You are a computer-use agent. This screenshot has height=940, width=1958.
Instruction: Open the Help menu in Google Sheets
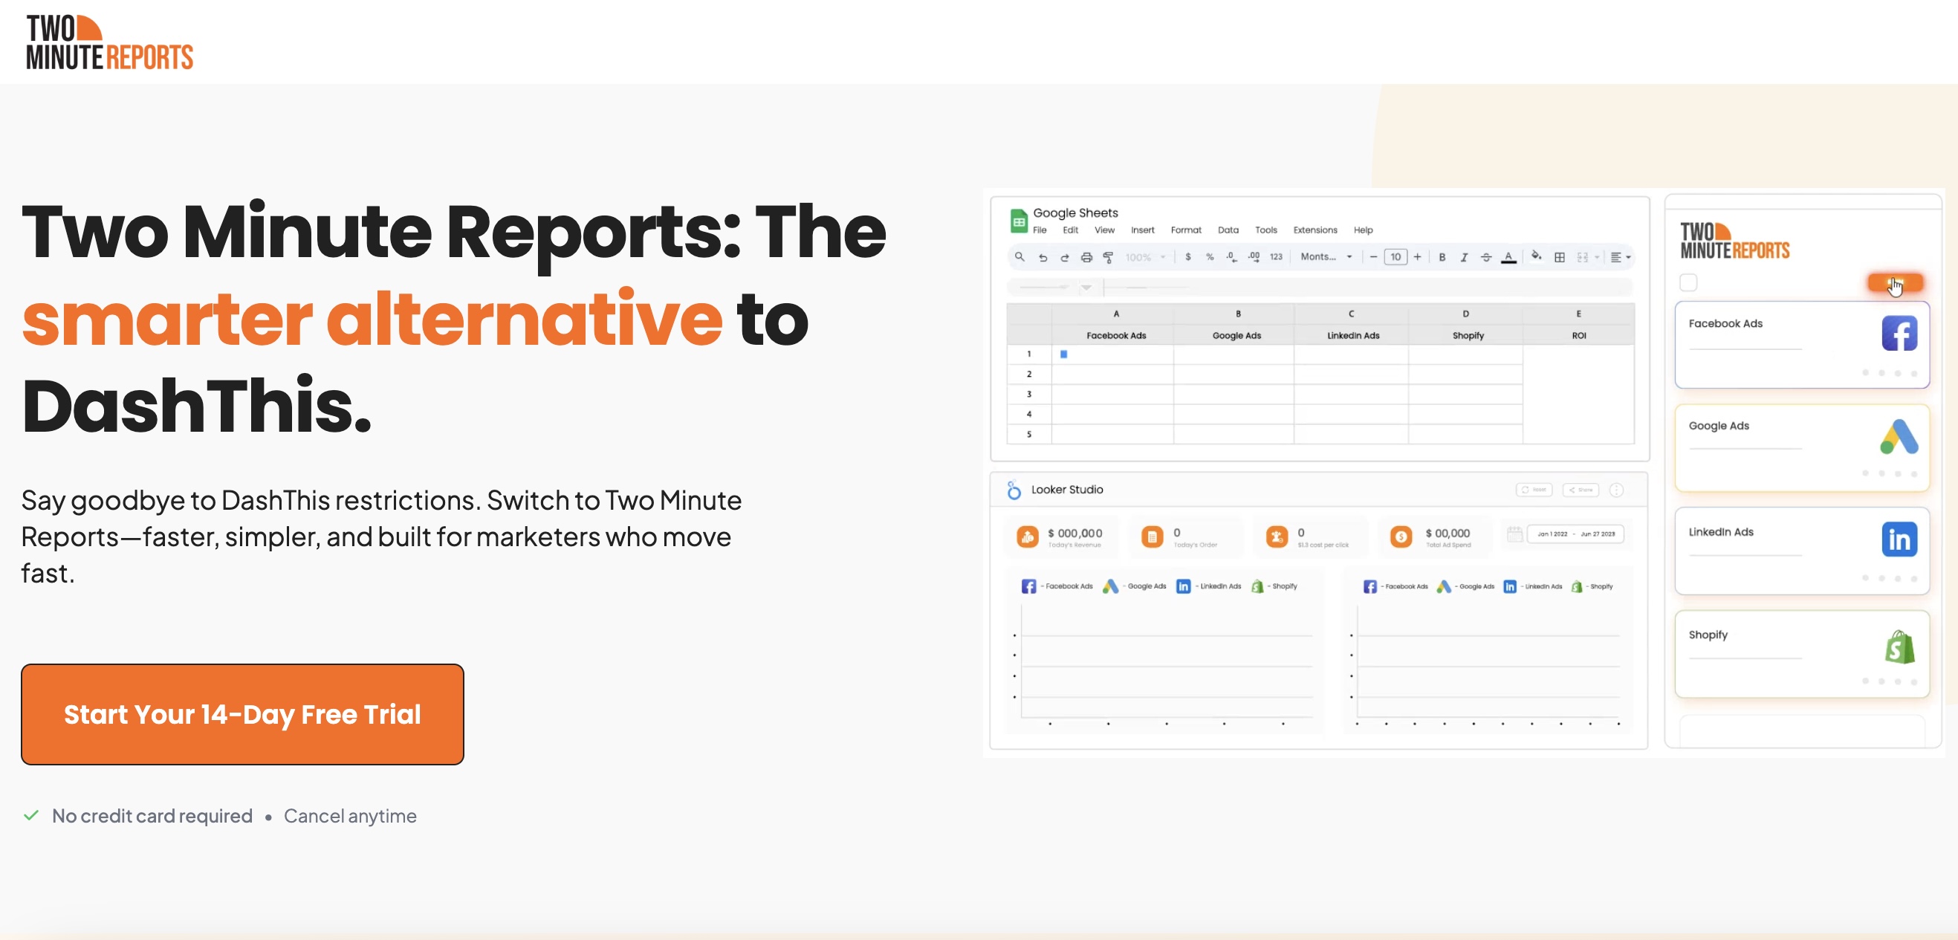1363,230
